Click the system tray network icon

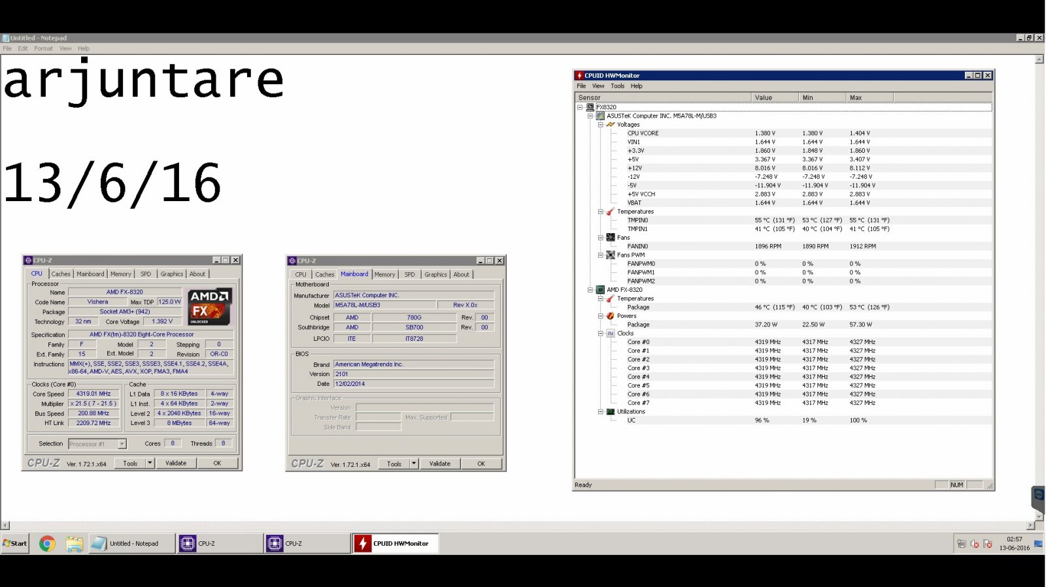coord(962,544)
